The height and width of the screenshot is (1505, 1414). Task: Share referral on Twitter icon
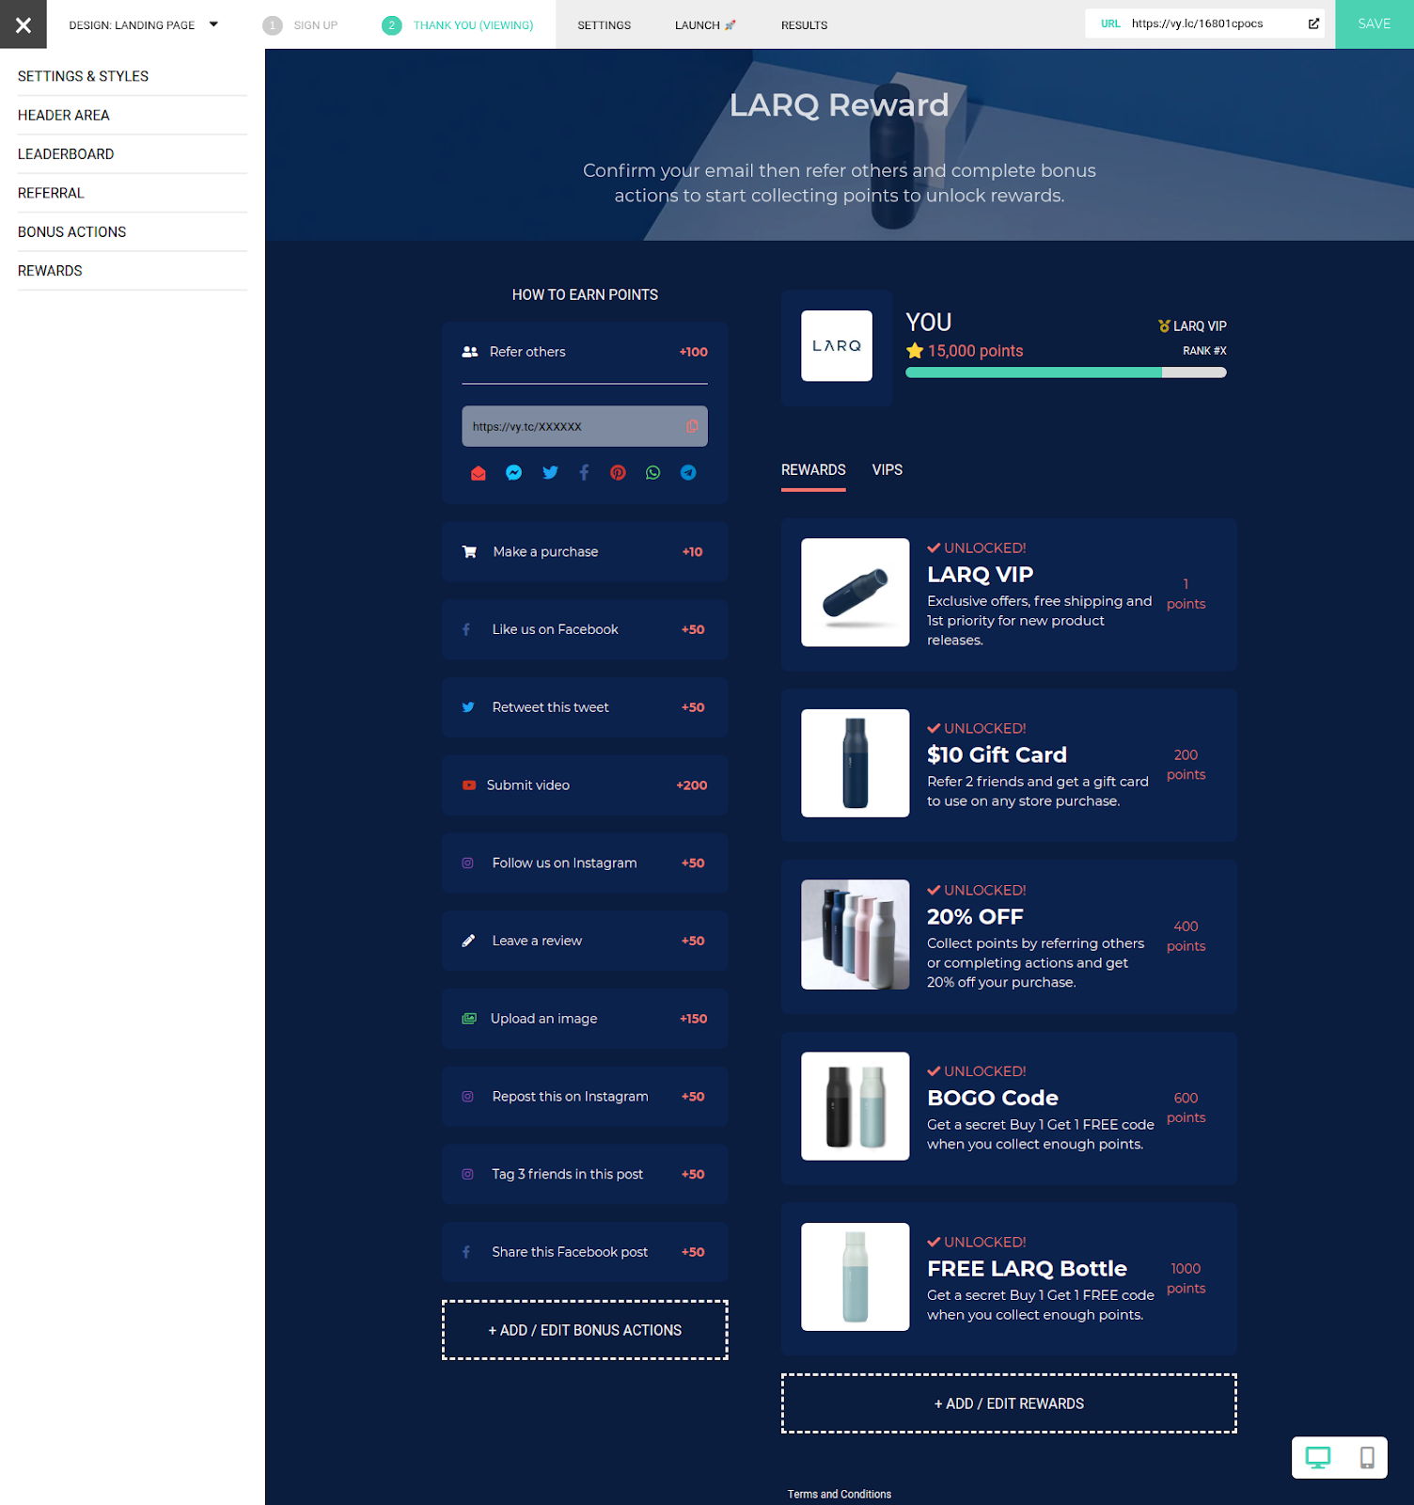pyautogui.click(x=550, y=473)
